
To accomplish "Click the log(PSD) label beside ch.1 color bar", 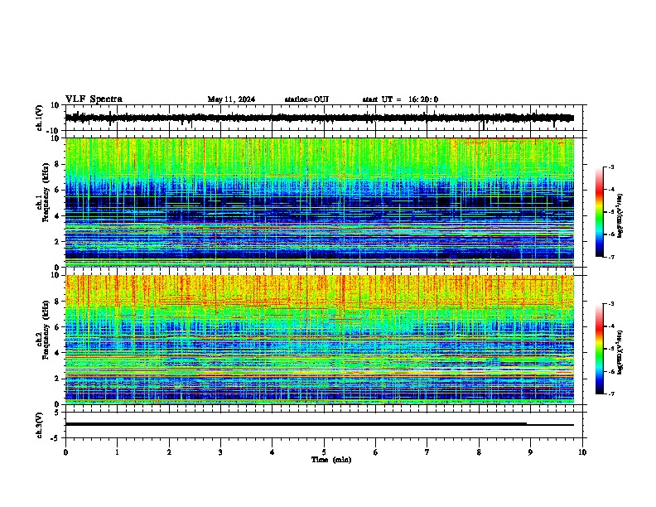I will click(620, 215).
